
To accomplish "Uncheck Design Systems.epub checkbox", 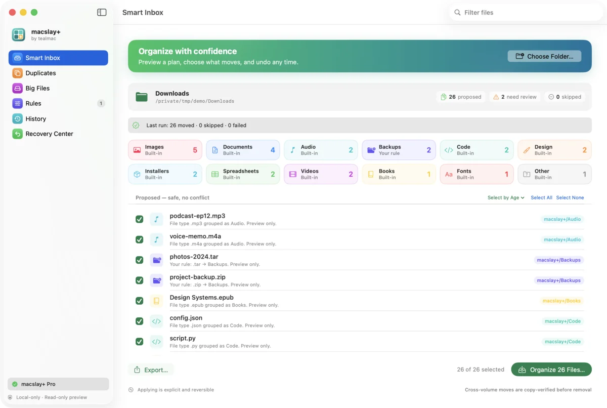I will (x=139, y=301).
